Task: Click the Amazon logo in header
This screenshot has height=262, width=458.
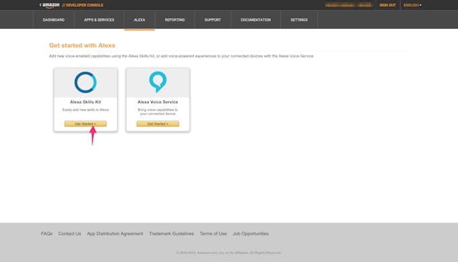Action: 51,5
